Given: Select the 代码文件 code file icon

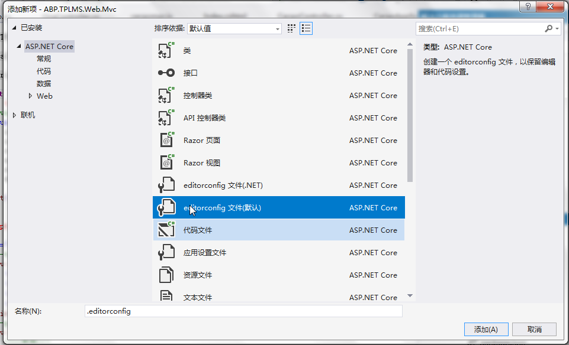Looking at the screenshot, I should [x=166, y=230].
